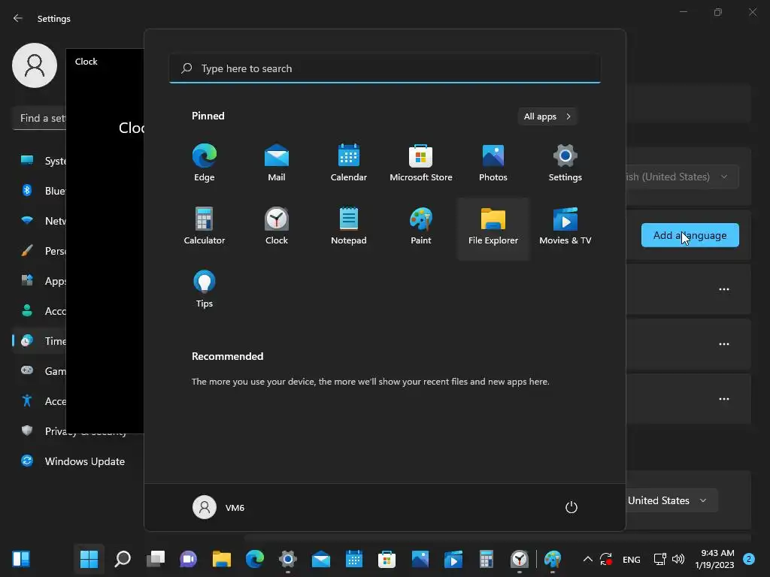
Task: Open VM6 user account menu
Action: (219, 507)
